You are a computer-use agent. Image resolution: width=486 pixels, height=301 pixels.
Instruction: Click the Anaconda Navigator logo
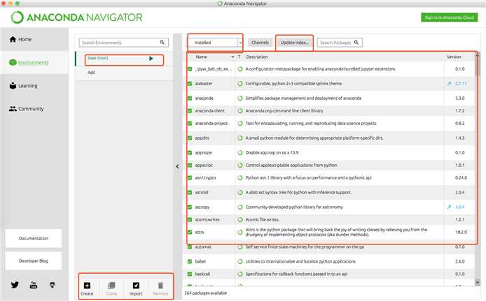76,17
